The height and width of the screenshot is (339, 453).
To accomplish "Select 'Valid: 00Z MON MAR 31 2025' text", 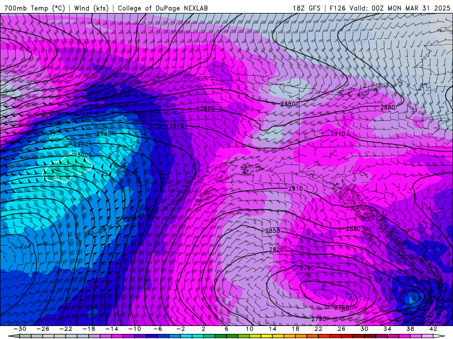I will (400, 8).
